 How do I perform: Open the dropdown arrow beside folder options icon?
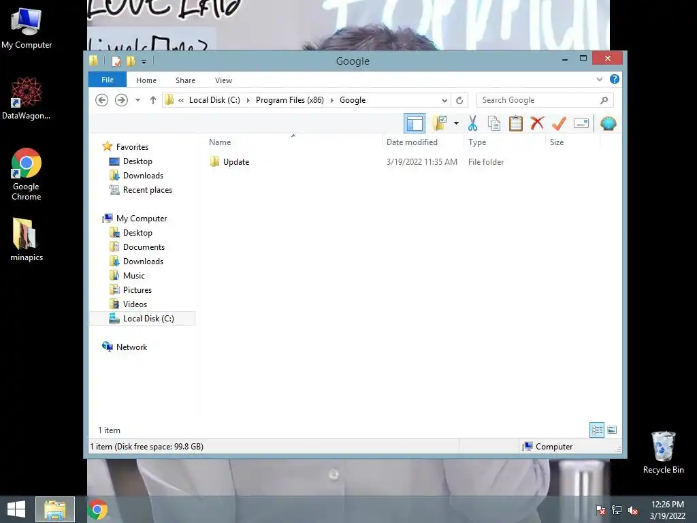click(x=456, y=123)
